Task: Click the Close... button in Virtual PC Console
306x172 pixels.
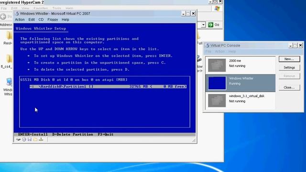Action: 289,87
